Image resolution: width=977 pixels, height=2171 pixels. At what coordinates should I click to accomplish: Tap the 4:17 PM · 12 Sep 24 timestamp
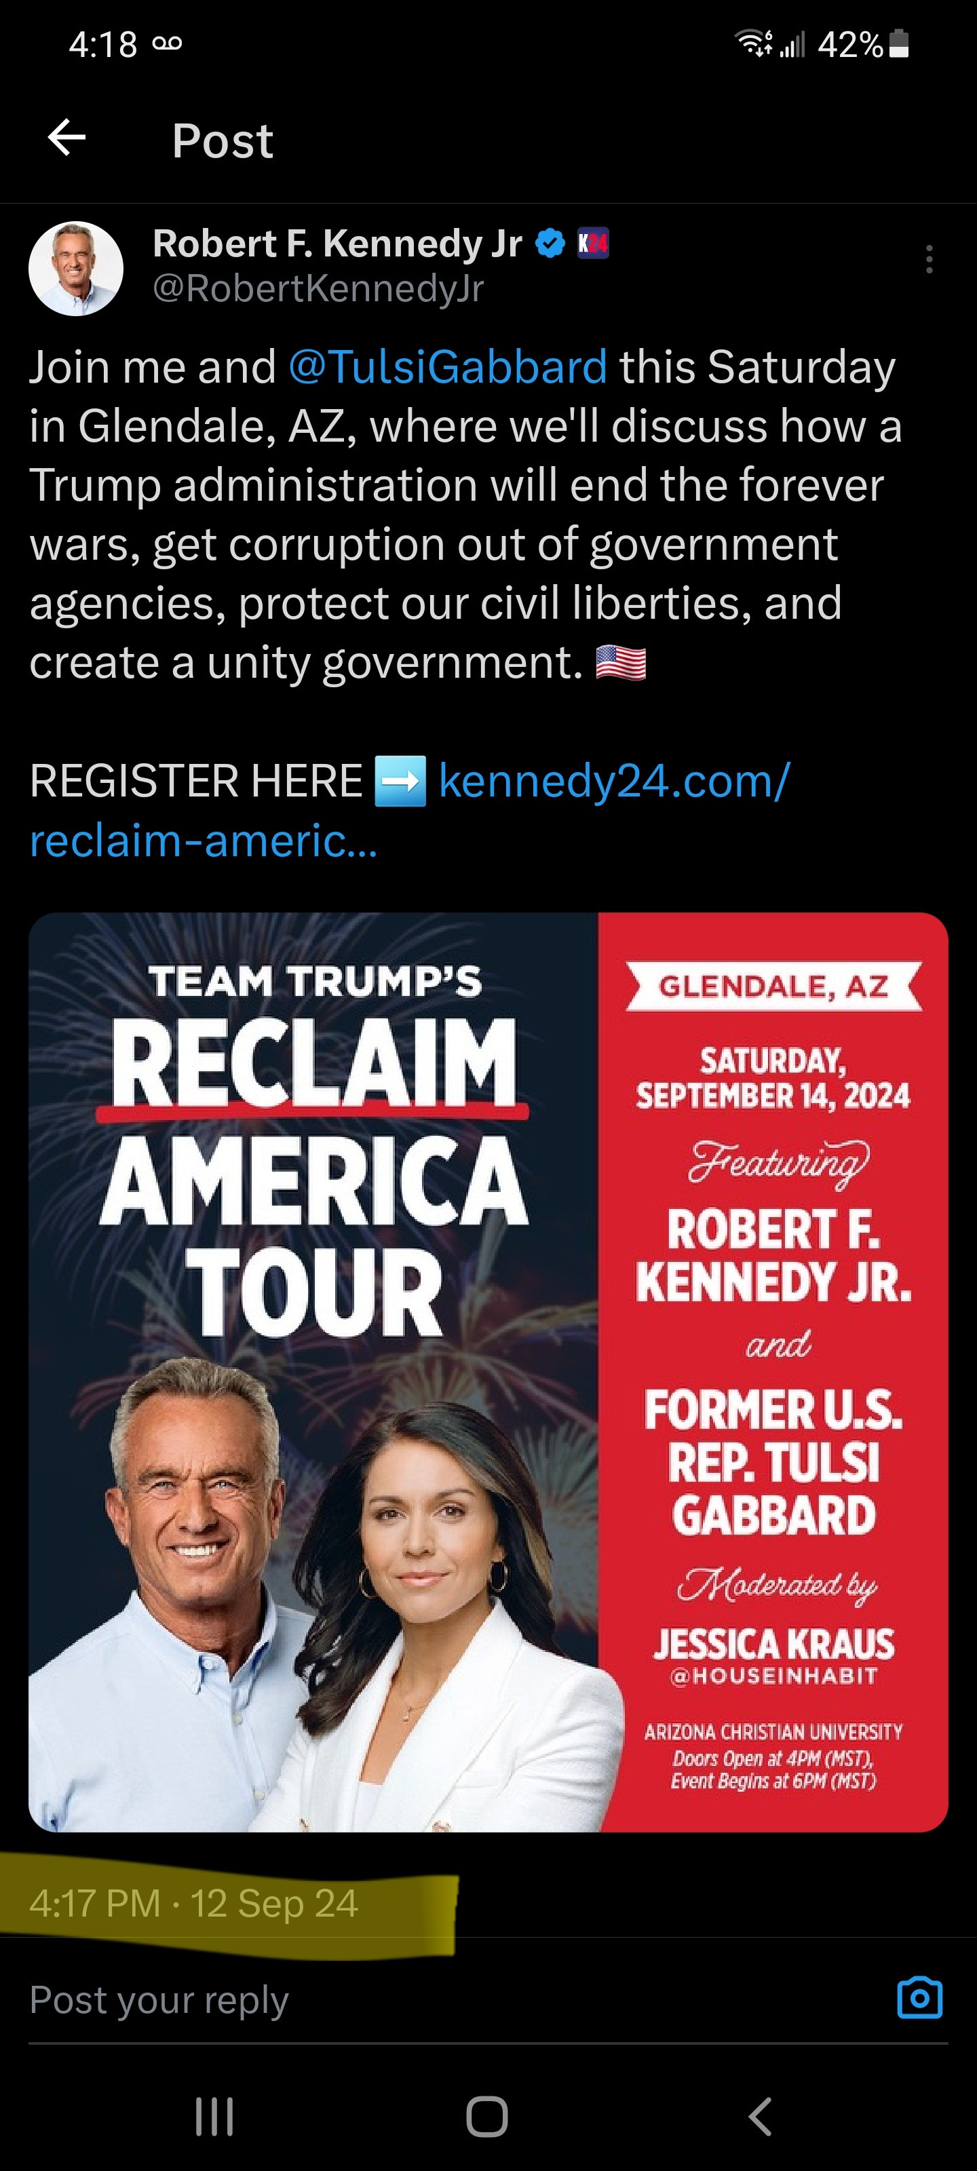click(194, 1903)
